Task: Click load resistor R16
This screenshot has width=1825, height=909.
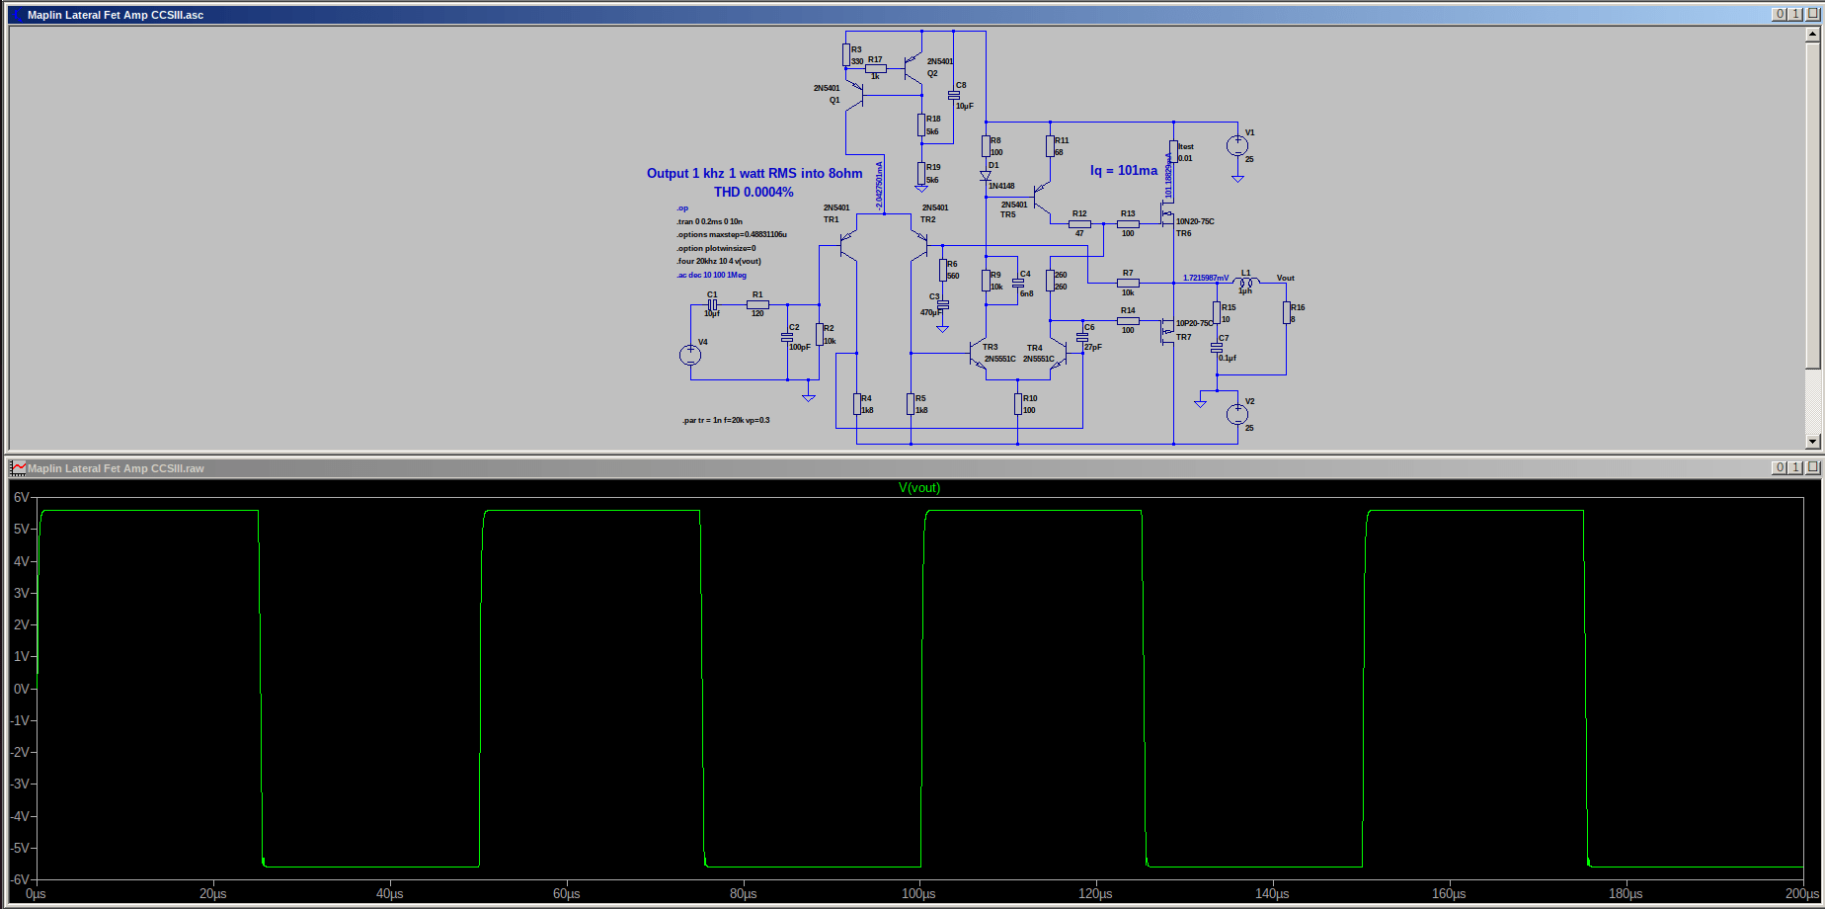Action: [1286, 313]
